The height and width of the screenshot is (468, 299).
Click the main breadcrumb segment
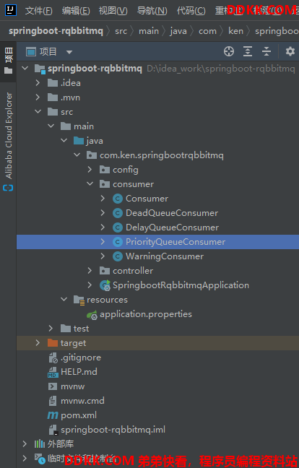pos(149,31)
